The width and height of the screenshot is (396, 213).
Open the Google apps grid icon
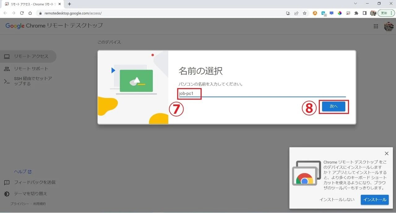[x=376, y=26]
